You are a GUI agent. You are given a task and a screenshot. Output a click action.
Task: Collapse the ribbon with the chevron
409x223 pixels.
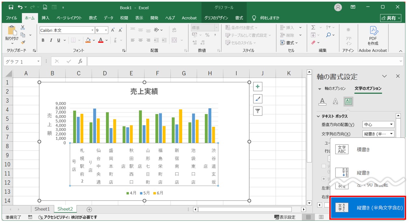[401, 51]
